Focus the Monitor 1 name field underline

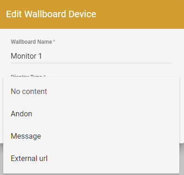91,63
